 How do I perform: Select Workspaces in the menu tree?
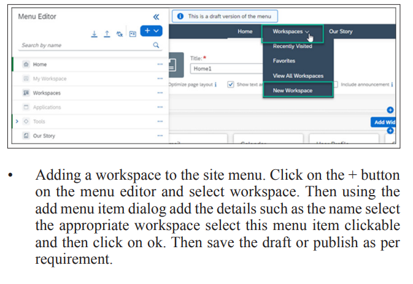point(90,93)
